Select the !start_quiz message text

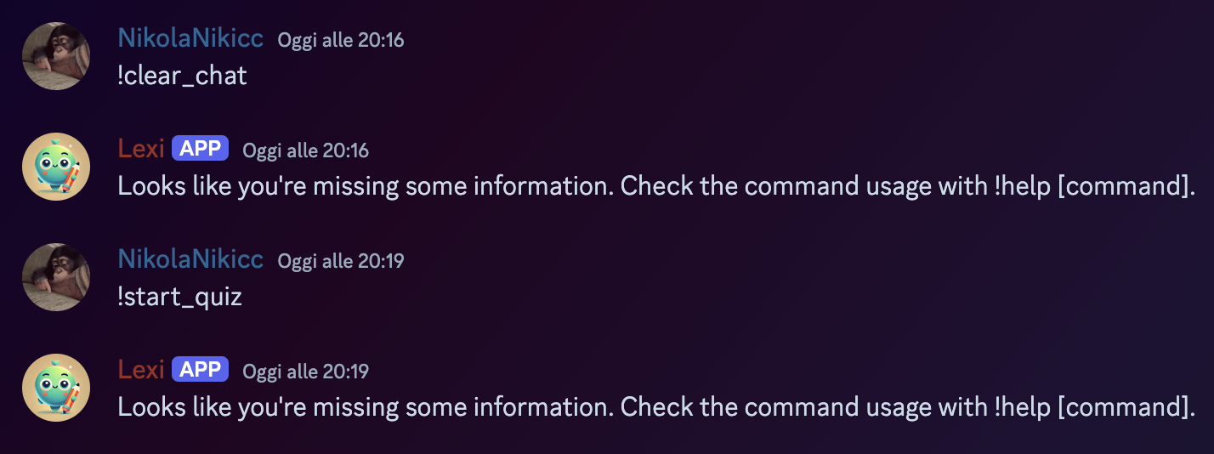click(179, 297)
